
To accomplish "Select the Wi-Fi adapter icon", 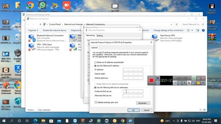I will click(x=73, y=47).
